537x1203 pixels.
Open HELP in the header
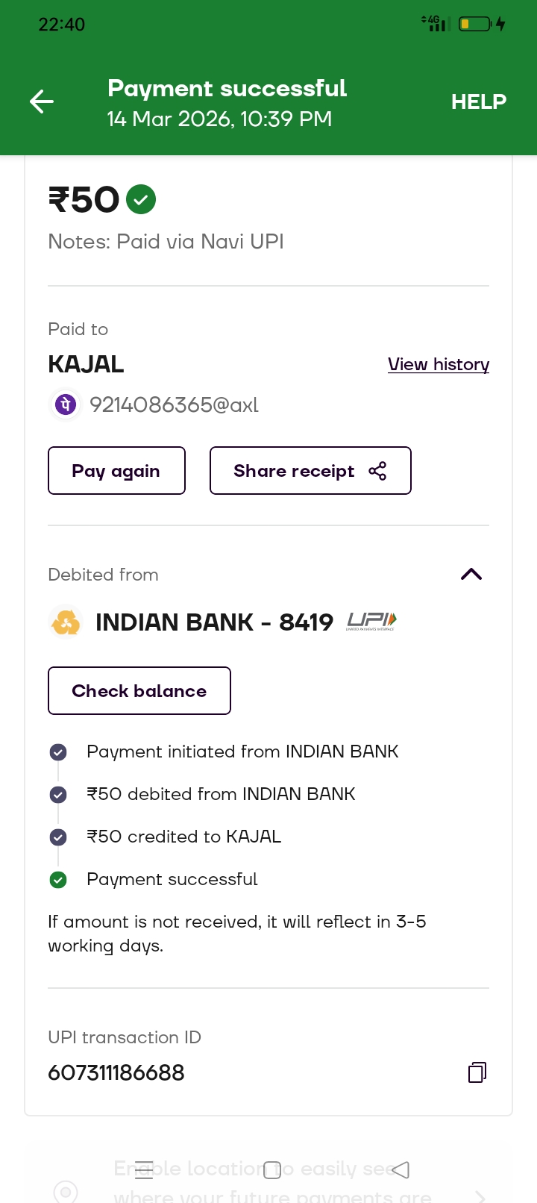pyautogui.click(x=478, y=101)
